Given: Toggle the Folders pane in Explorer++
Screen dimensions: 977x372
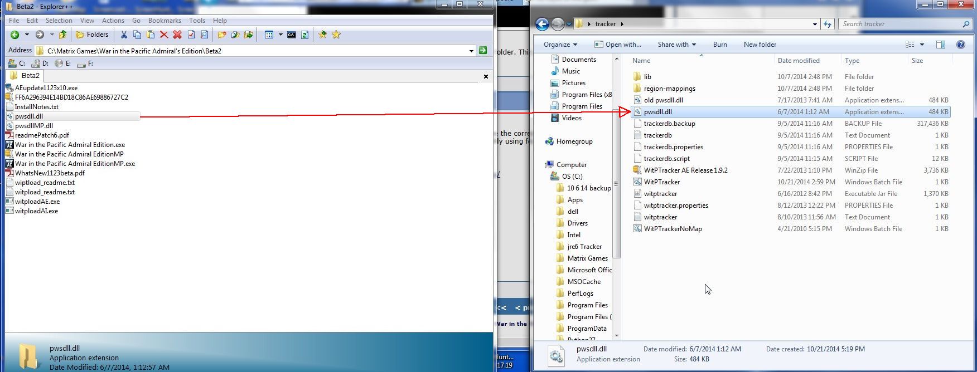Looking at the screenshot, I should tap(92, 35).
